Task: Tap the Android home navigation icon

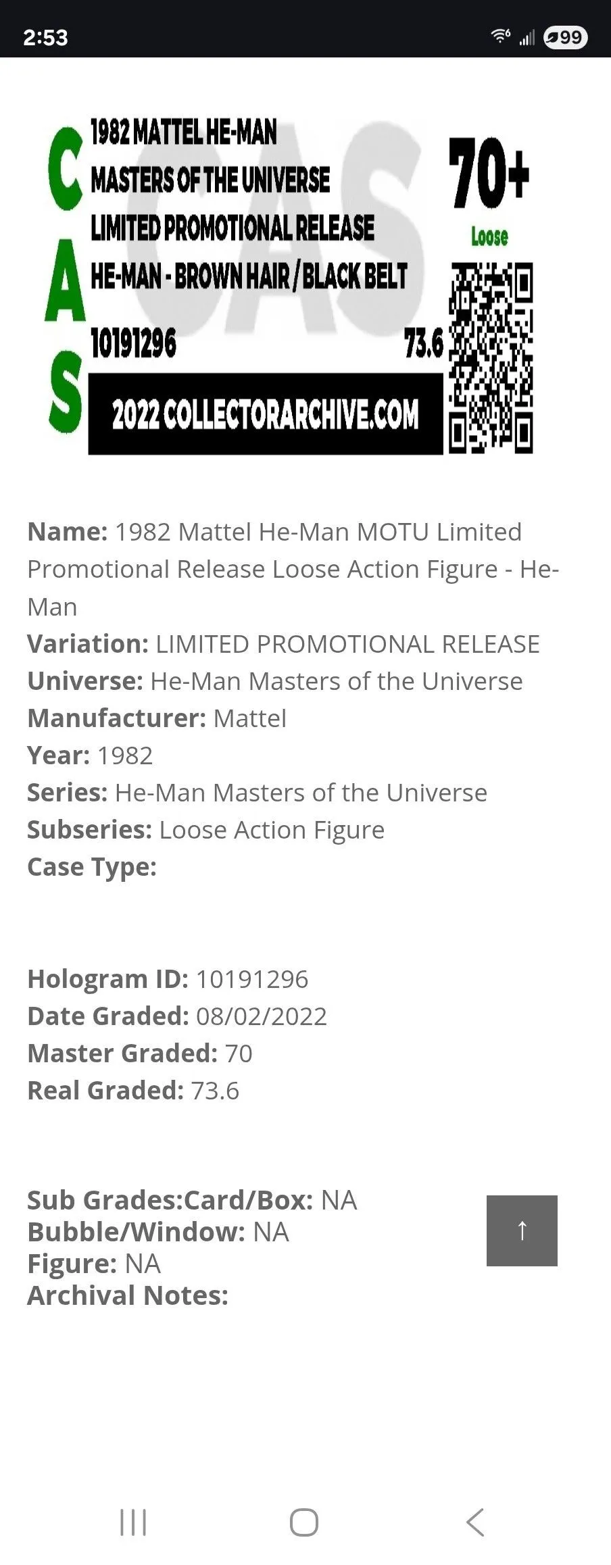Action: [304, 1522]
